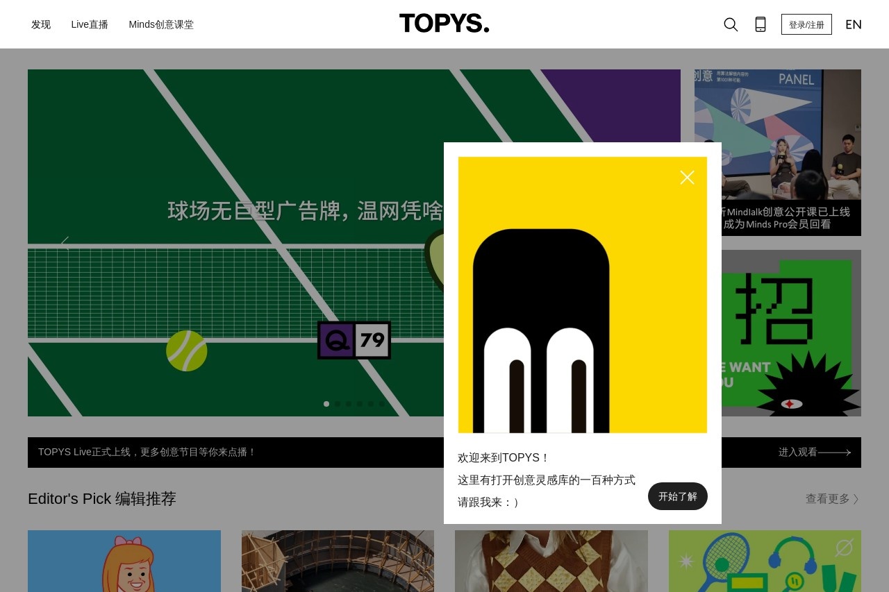Open 查看更多 link
The height and width of the screenshot is (592, 889).
pyautogui.click(x=833, y=499)
